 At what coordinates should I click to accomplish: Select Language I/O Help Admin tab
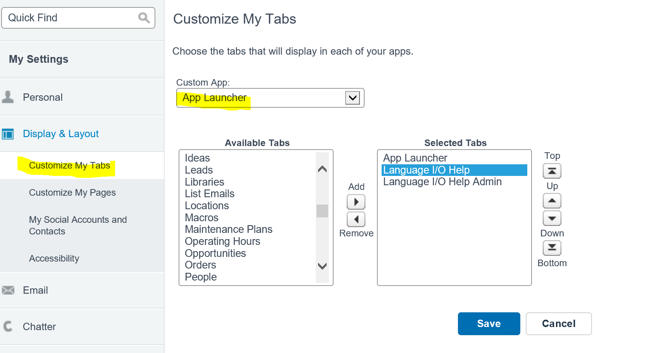point(442,182)
